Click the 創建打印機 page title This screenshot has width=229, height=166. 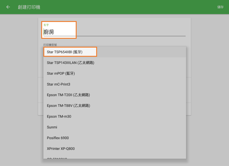29,7
